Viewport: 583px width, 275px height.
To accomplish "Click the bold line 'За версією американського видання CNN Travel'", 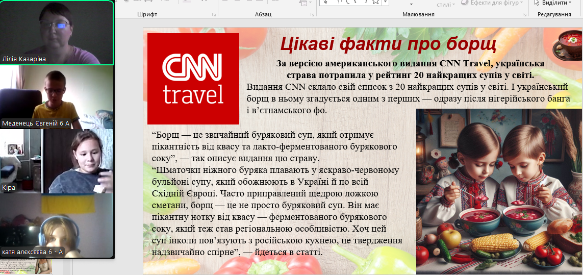I will [411, 63].
